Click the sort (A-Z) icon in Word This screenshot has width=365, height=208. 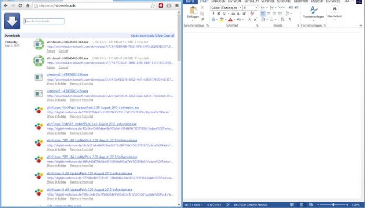[x=283, y=20]
